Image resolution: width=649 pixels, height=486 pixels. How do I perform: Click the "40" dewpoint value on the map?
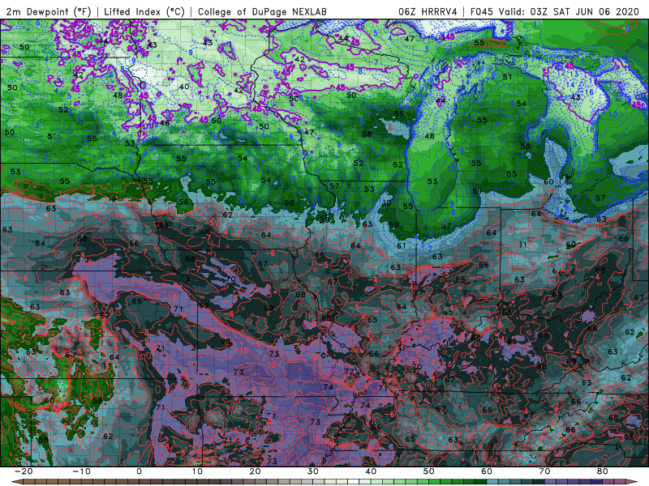click(184, 87)
